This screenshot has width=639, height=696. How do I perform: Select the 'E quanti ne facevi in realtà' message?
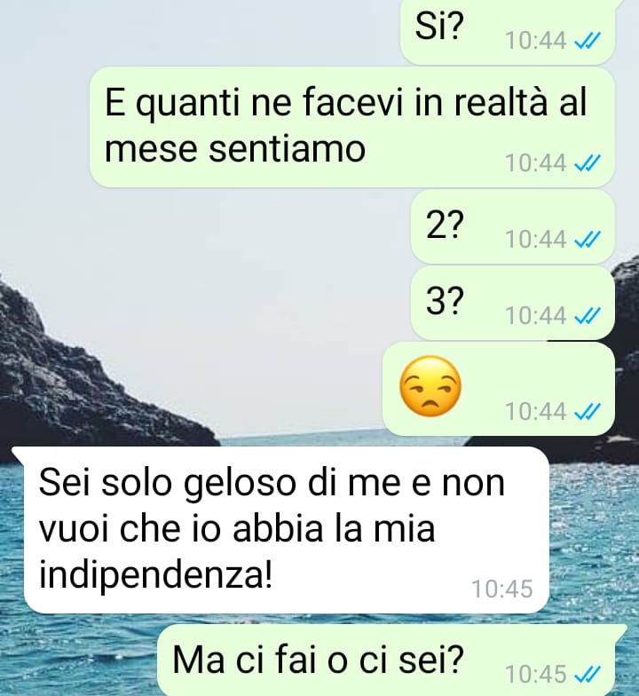click(x=352, y=127)
